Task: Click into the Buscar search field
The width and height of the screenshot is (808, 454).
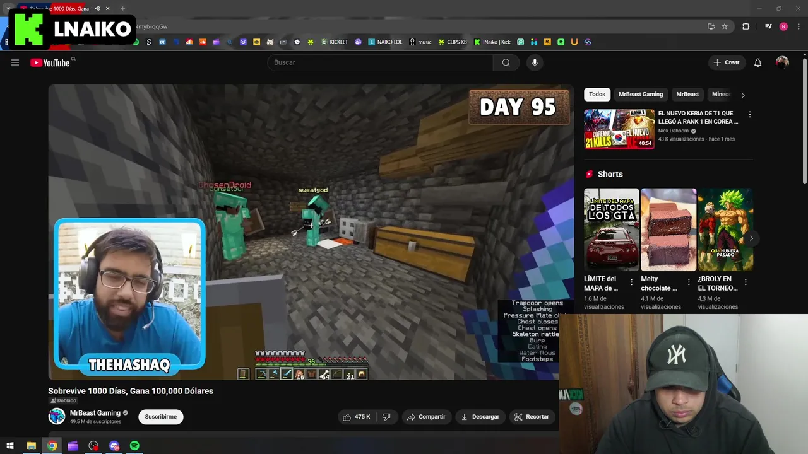Action: pyautogui.click(x=380, y=62)
